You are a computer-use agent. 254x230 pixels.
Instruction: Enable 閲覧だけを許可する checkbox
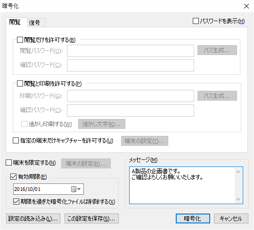(x=20, y=40)
